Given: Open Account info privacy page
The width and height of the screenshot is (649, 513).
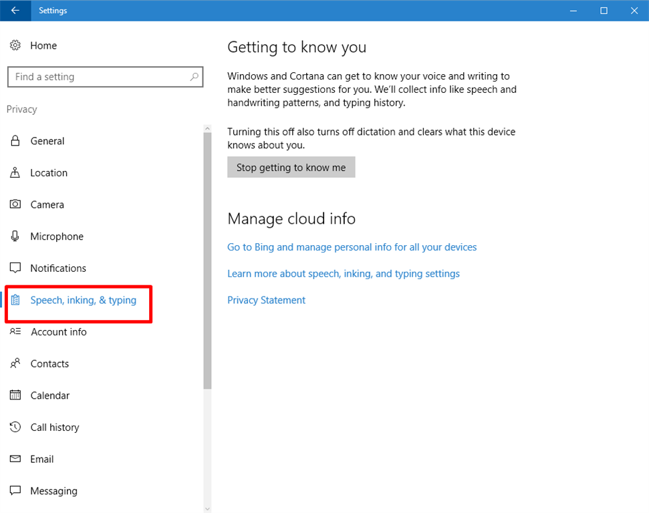Looking at the screenshot, I should point(58,332).
